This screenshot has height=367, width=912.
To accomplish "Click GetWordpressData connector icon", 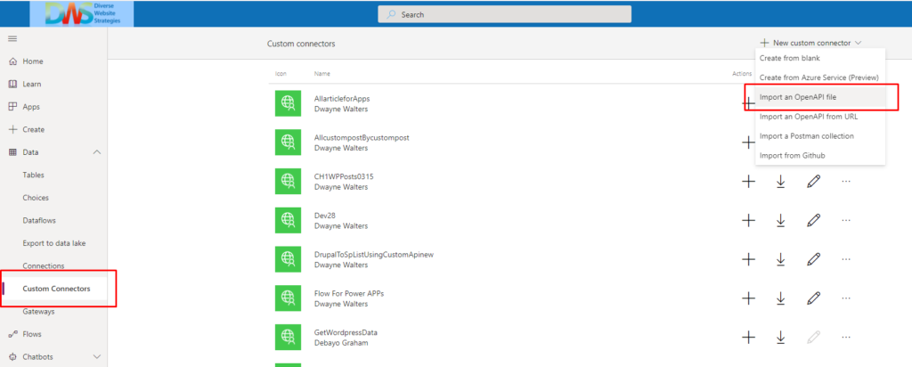I will coord(288,338).
